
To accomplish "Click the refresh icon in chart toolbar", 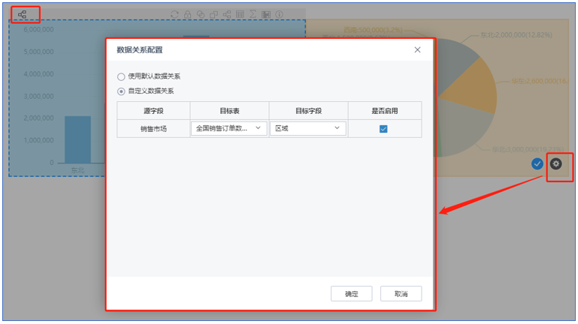I will 174,14.
